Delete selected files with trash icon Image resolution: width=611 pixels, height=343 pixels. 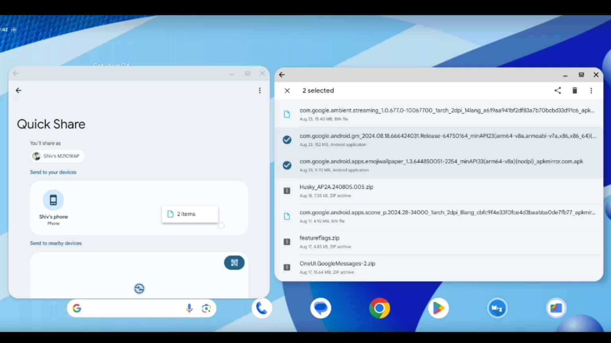click(575, 91)
